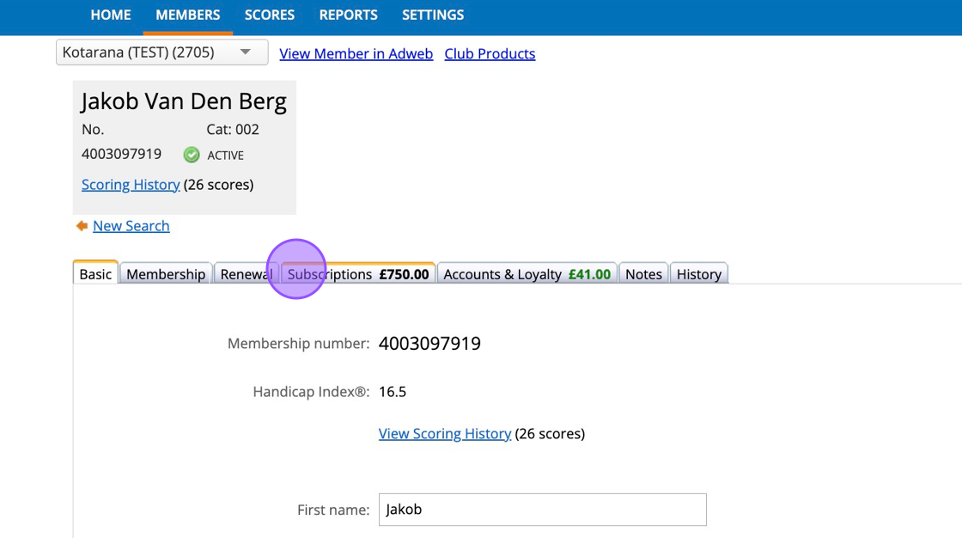Image resolution: width=962 pixels, height=538 pixels.
Task: Click the orange back arrow icon
Action: point(82,226)
